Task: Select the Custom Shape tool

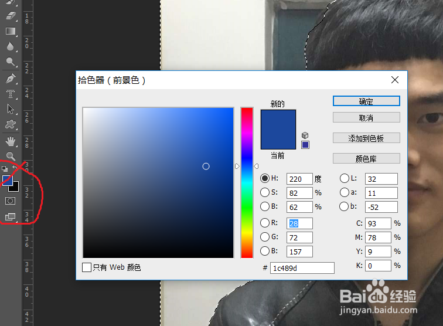Action: click(11, 124)
